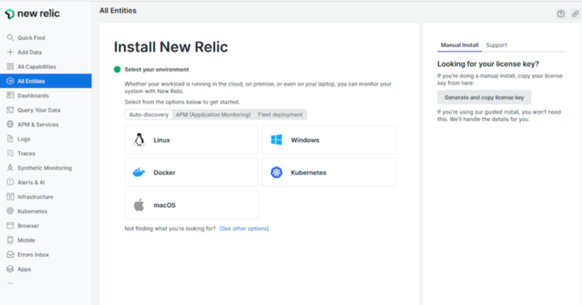Image resolution: width=582 pixels, height=305 pixels.
Task: Choose the Linux environment card
Action: coord(191,140)
